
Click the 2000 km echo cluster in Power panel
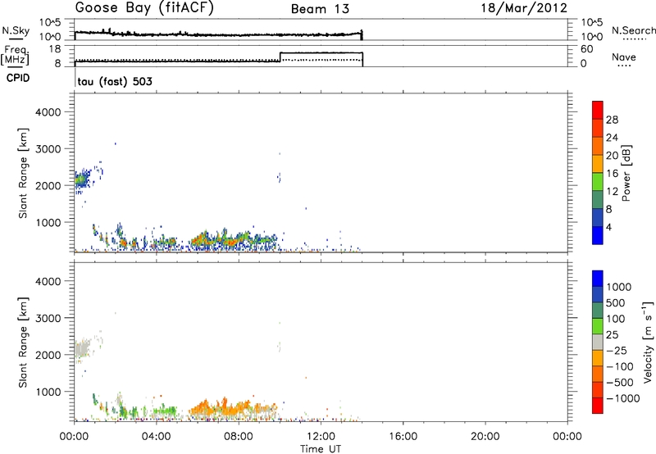(81, 180)
